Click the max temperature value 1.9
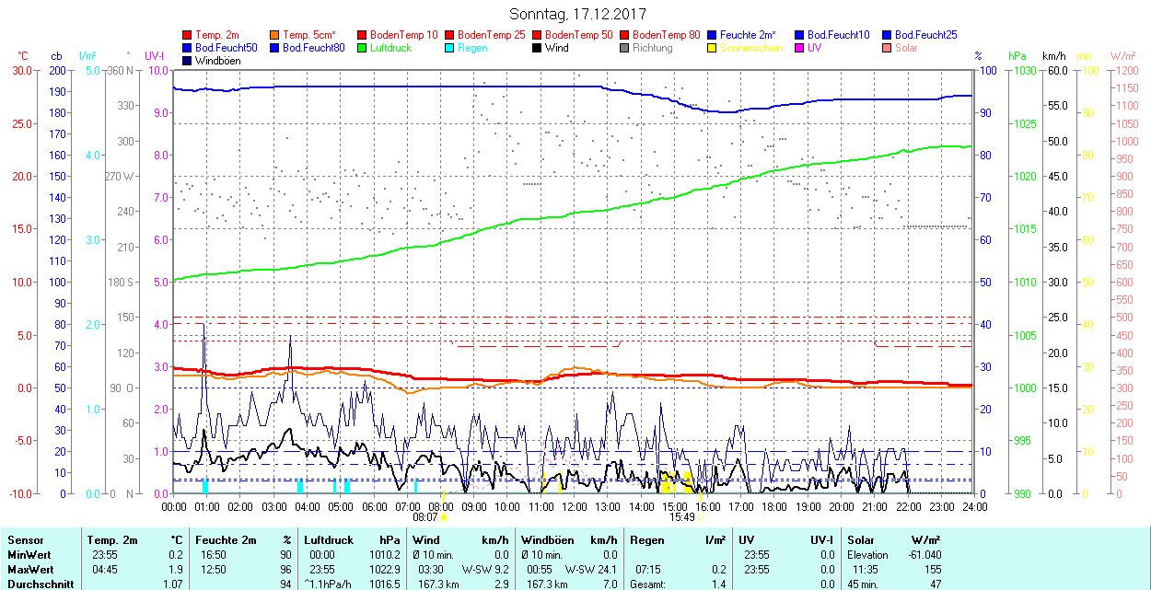This screenshot has height=590, width=1151. click(177, 570)
